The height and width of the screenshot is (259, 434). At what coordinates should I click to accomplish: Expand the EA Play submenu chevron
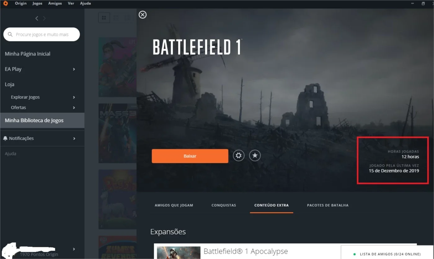pyautogui.click(x=74, y=69)
